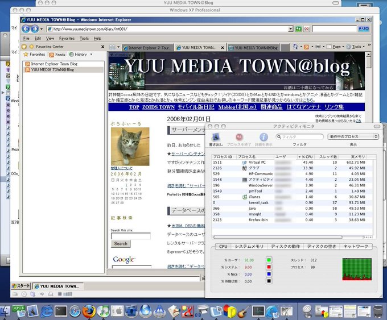Click the blue Nice CPU color swatch
The height and width of the screenshot is (320, 387).
tap(269, 274)
